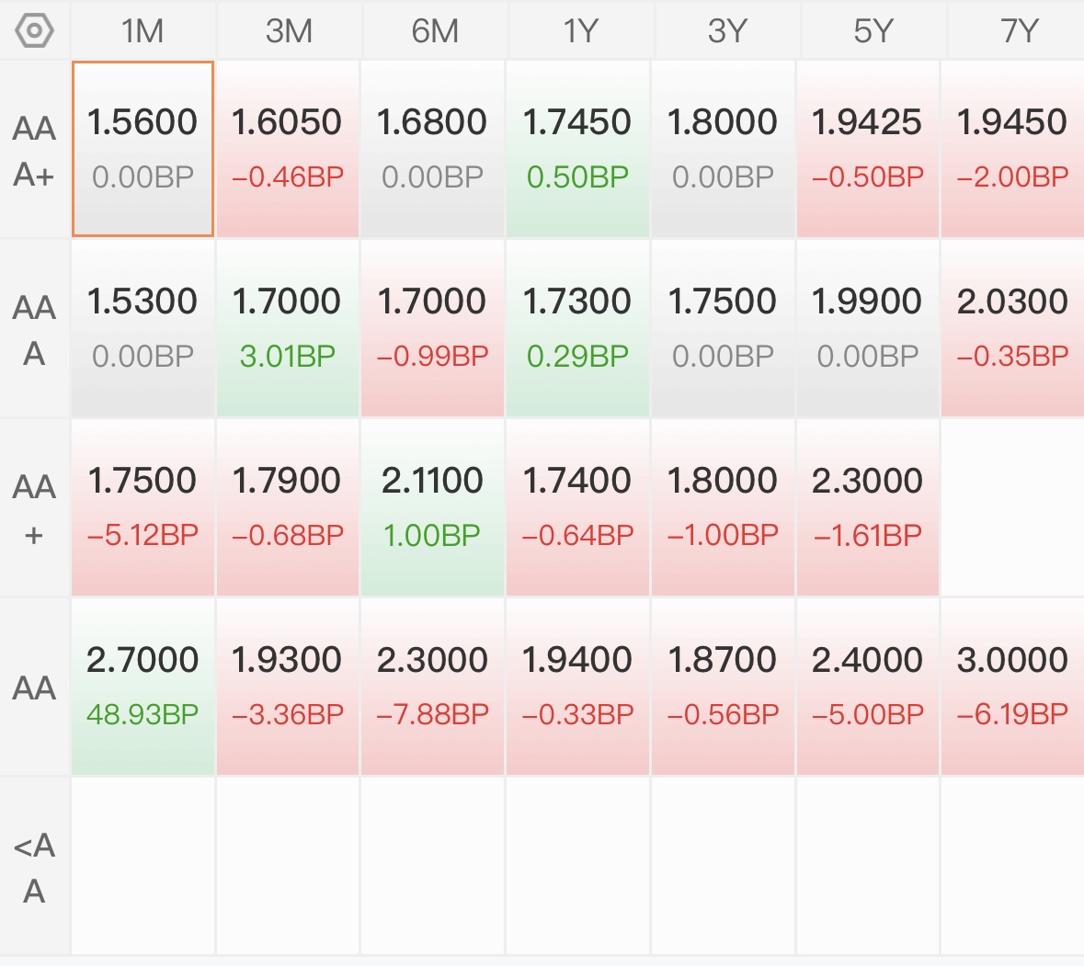Select the 1.9450 cell with -2.00BP
1084x966 pixels.
[1013, 149]
